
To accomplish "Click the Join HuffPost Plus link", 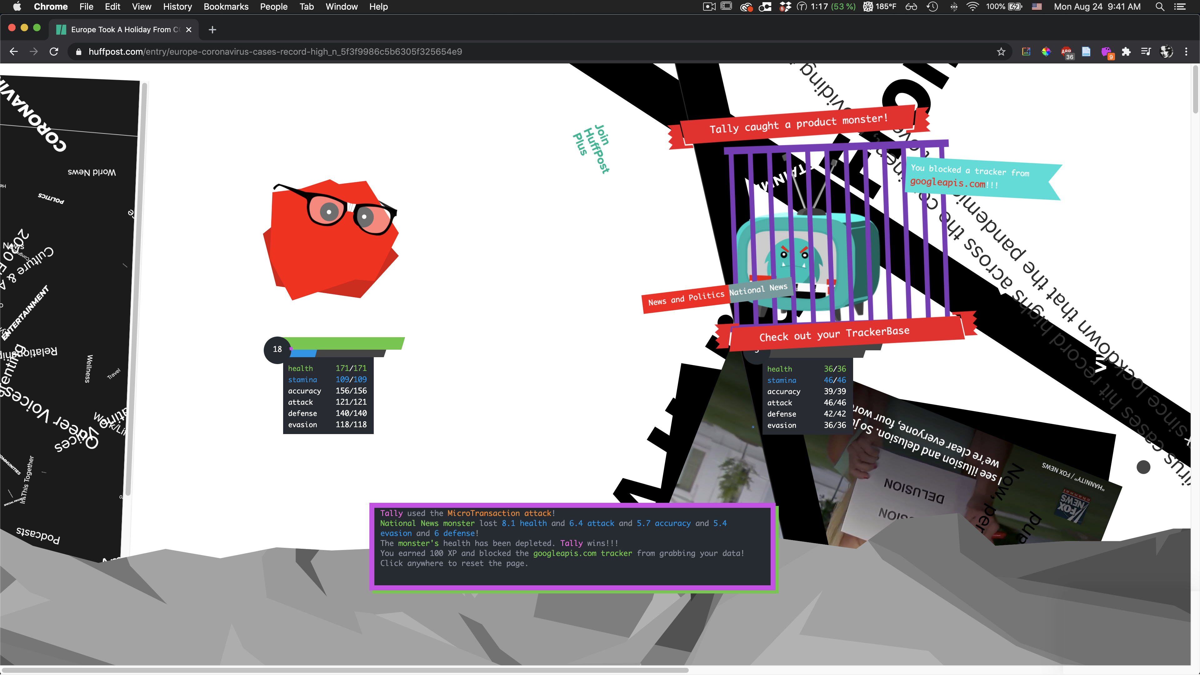I will 592,148.
